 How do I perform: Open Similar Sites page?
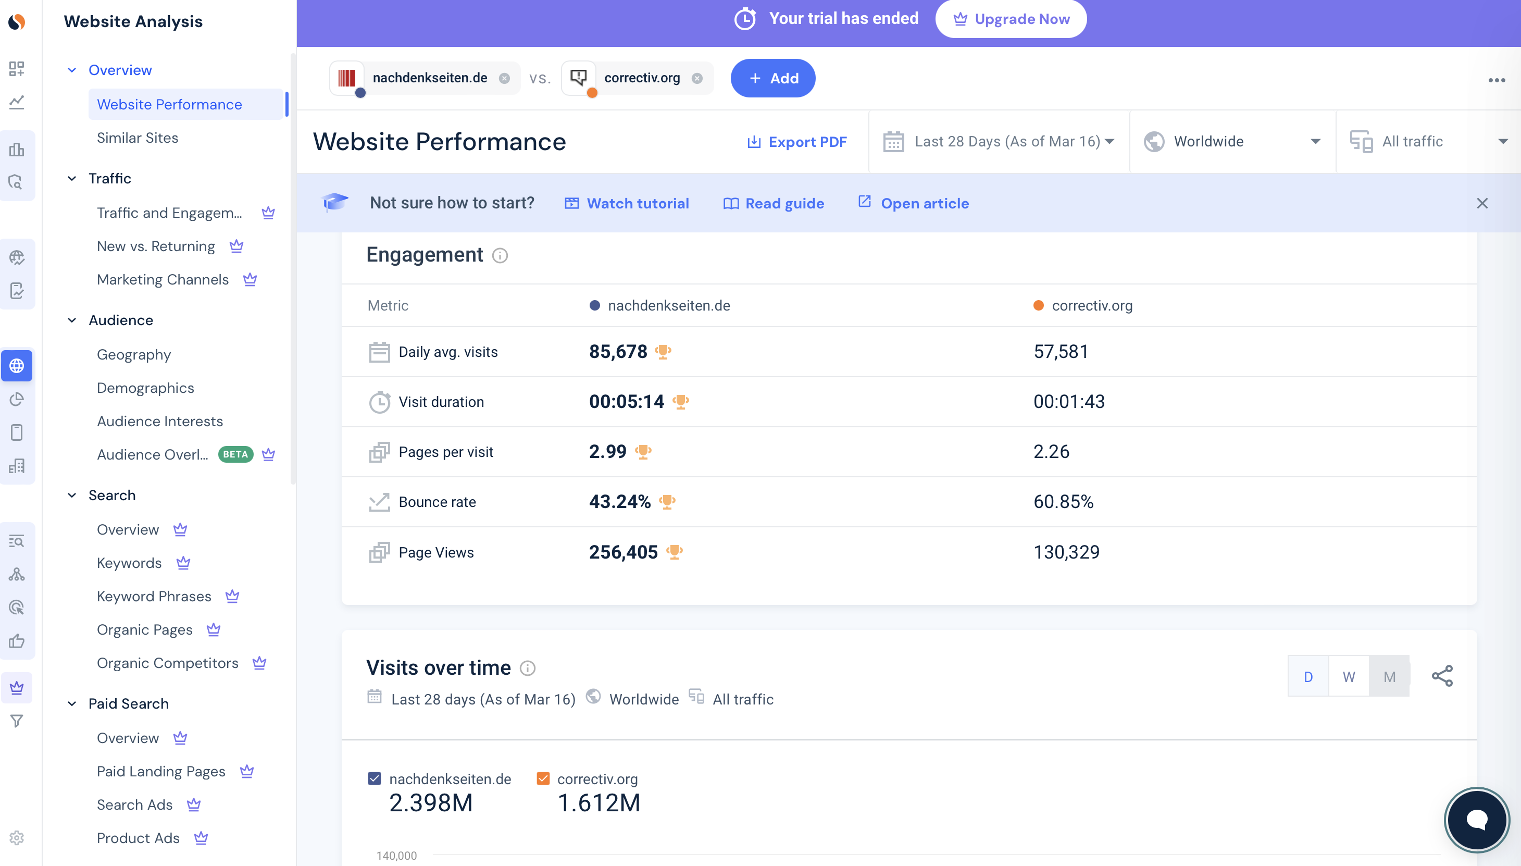pyautogui.click(x=138, y=138)
